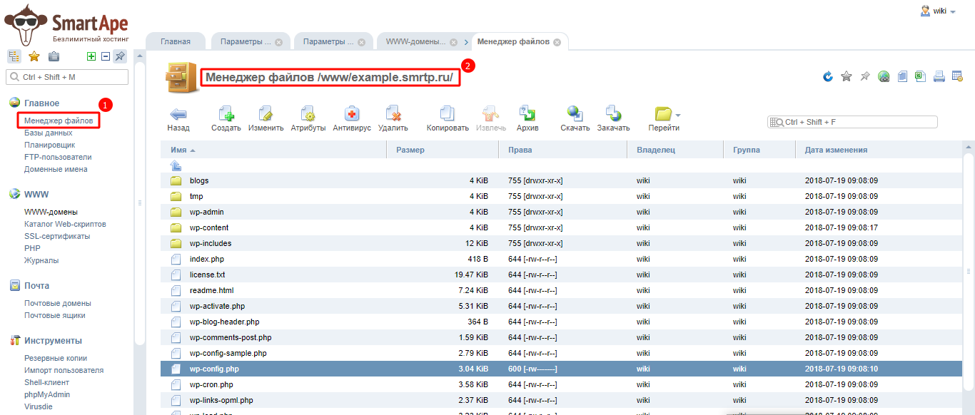Expand all sidebar sections with green plus
Screen dimensions: 975x415
[x=91, y=57]
